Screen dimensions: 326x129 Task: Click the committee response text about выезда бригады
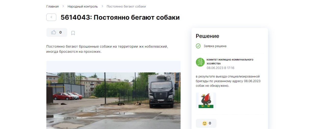point(228,81)
